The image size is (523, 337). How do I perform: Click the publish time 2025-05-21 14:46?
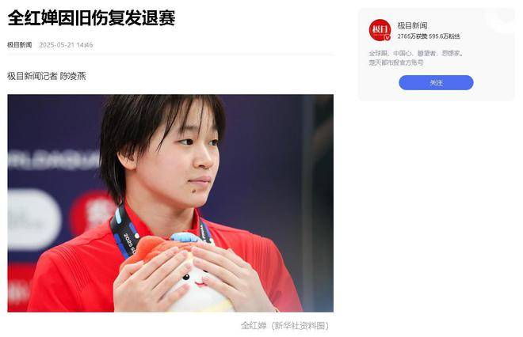point(66,45)
